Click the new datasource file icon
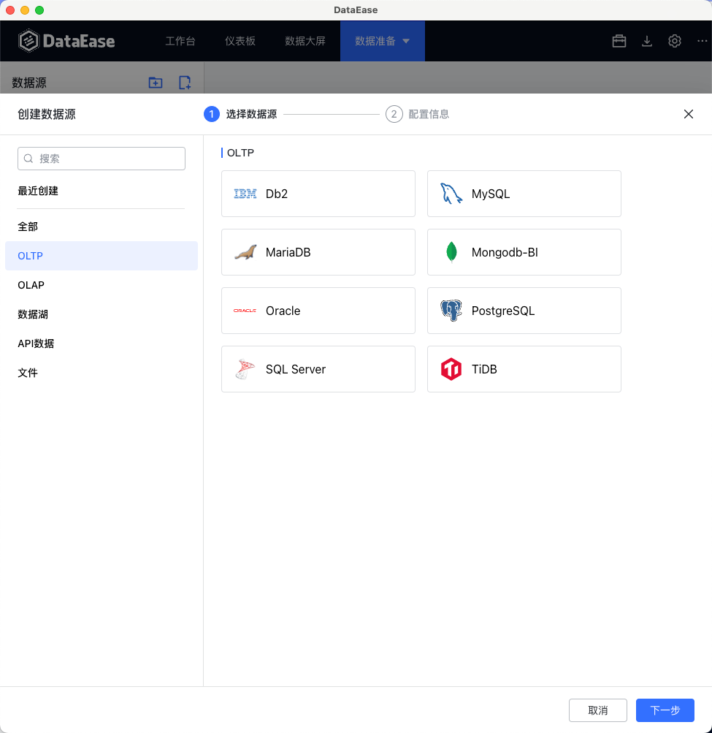Image resolution: width=712 pixels, height=733 pixels. pyautogui.click(x=185, y=83)
